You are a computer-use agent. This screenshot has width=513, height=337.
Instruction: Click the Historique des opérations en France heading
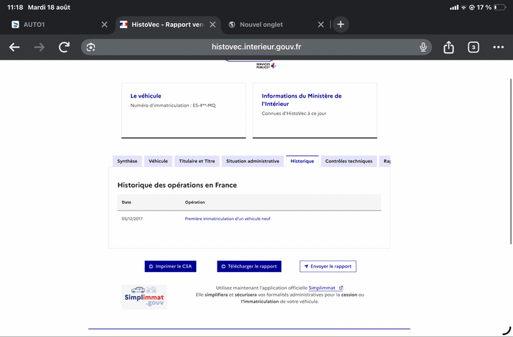177,185
